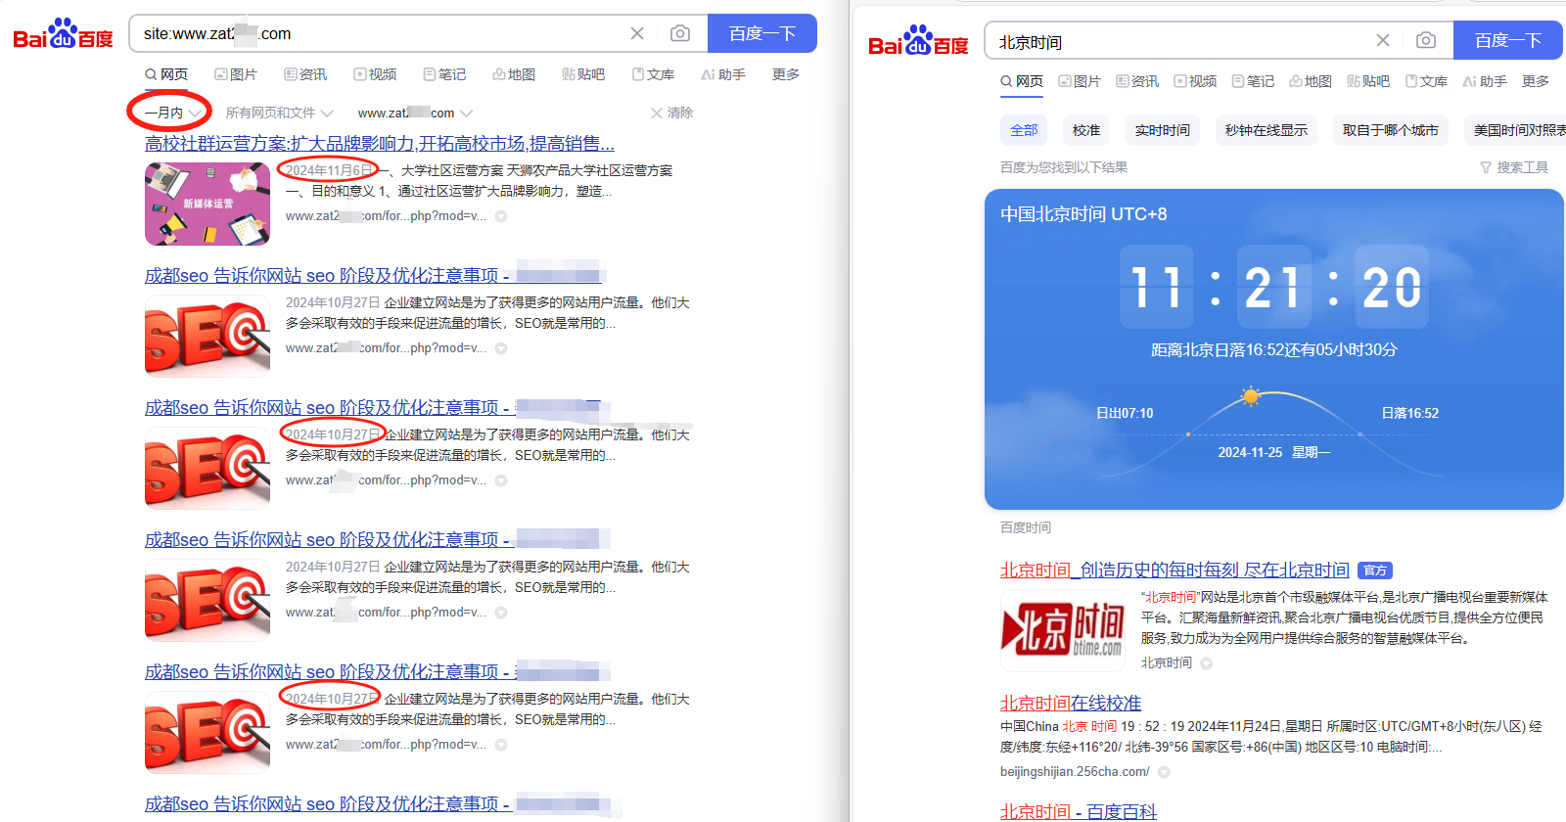Select 视频 tab in the right window
The width and height of the screenshot is (1566, 822).
click(1195, 81)
